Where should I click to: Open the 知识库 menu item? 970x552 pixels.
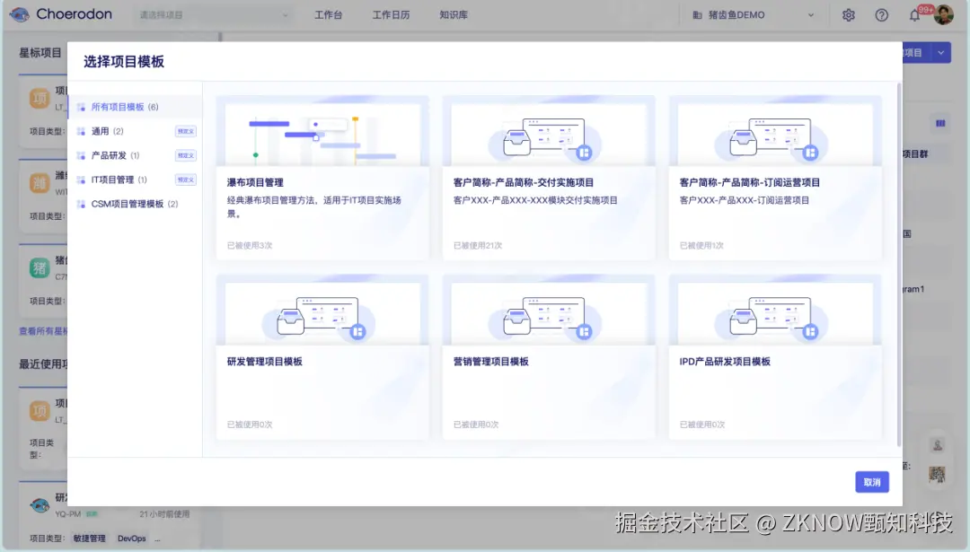coord(454,14)
